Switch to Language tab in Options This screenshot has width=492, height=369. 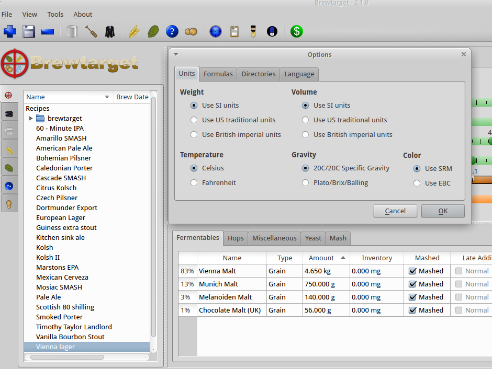click(x=299, y=74)
